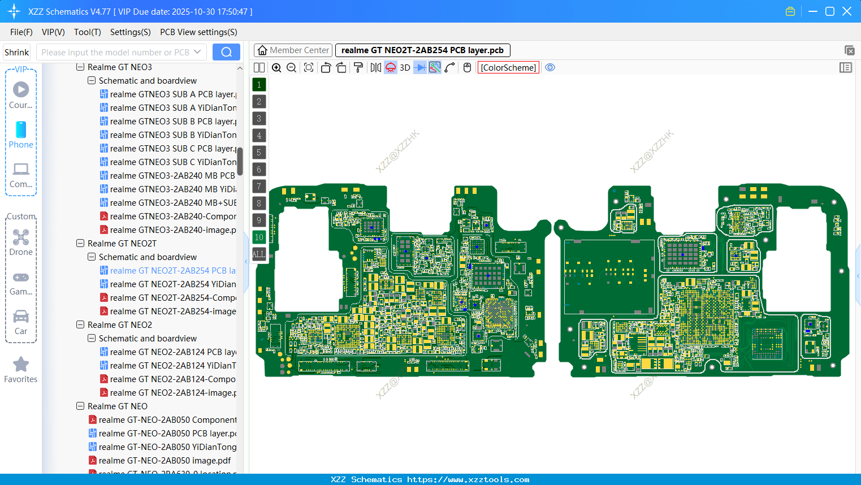The image size is (861, 485).
Task: Activate the rotate right toolbar tool
Action: click(x=341, y=67)
